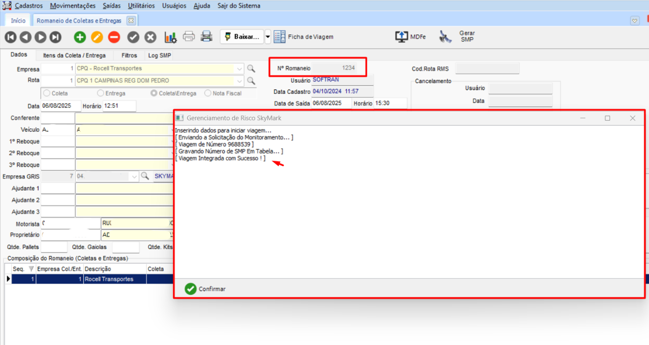Open the Saídas menu
Screen dimensions: 649x345
click(112, 6)
